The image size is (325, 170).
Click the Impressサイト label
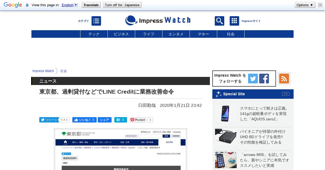[x=251, y=21]
